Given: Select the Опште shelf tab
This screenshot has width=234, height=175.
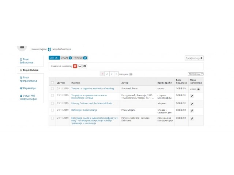Looking at the screenshot, I should pyautogui.click(x=66, y=58).
